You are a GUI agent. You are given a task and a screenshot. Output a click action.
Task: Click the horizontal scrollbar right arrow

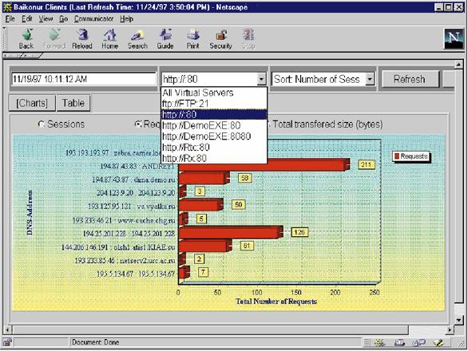pyautogui.click(x=450, y=329)
